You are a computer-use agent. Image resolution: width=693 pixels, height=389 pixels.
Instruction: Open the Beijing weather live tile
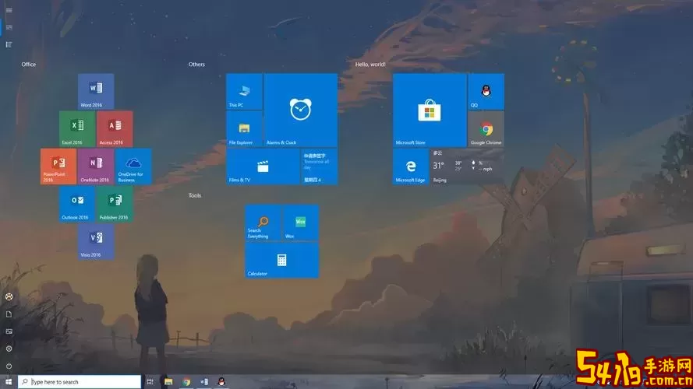click(467, 166)
